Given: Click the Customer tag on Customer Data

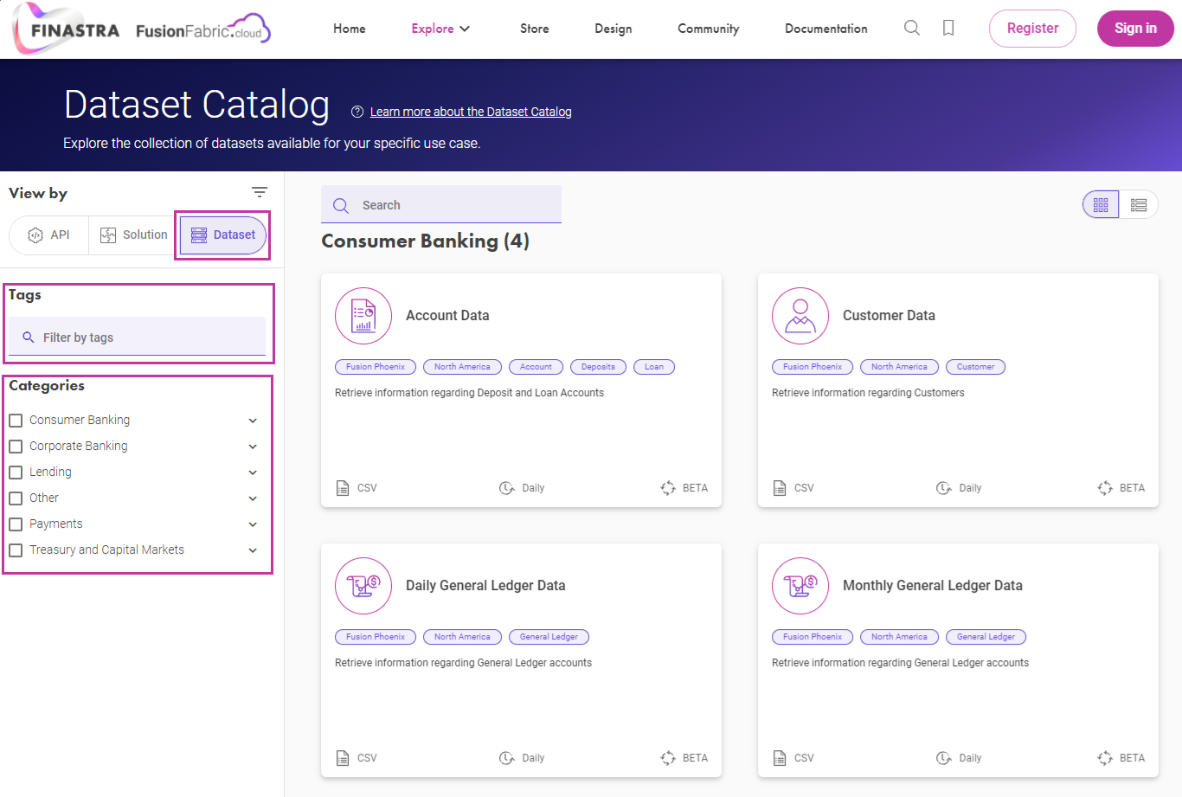Looking at the screenshot, I should tap(975, 367).
